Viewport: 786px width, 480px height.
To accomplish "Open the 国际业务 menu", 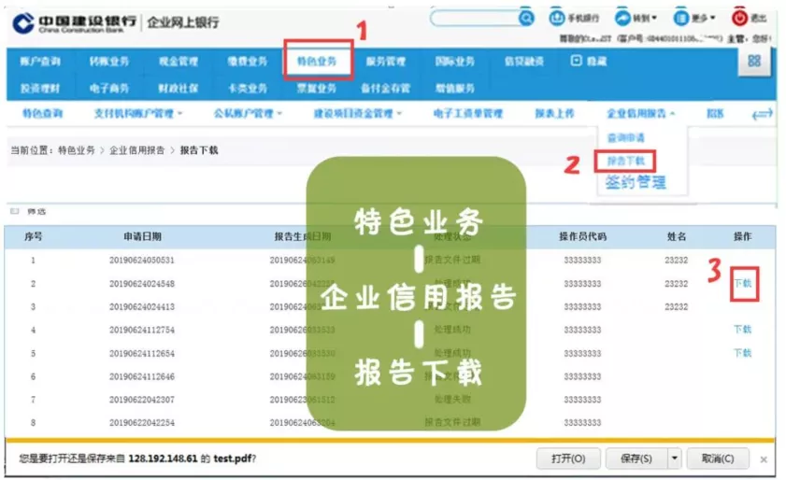I will click(454, 62).
